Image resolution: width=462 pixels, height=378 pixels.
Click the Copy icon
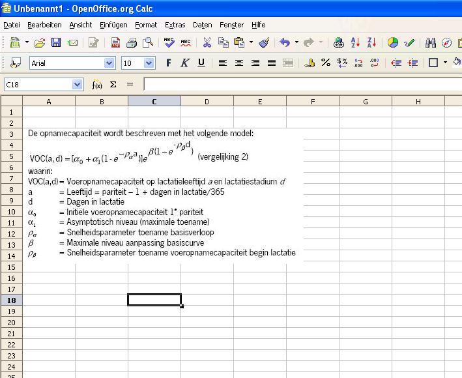click(224, 43)
